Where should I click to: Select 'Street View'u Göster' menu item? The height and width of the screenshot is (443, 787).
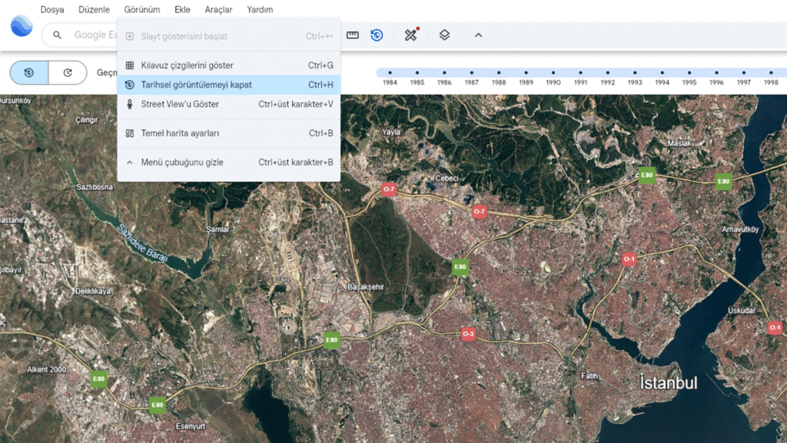180,104
